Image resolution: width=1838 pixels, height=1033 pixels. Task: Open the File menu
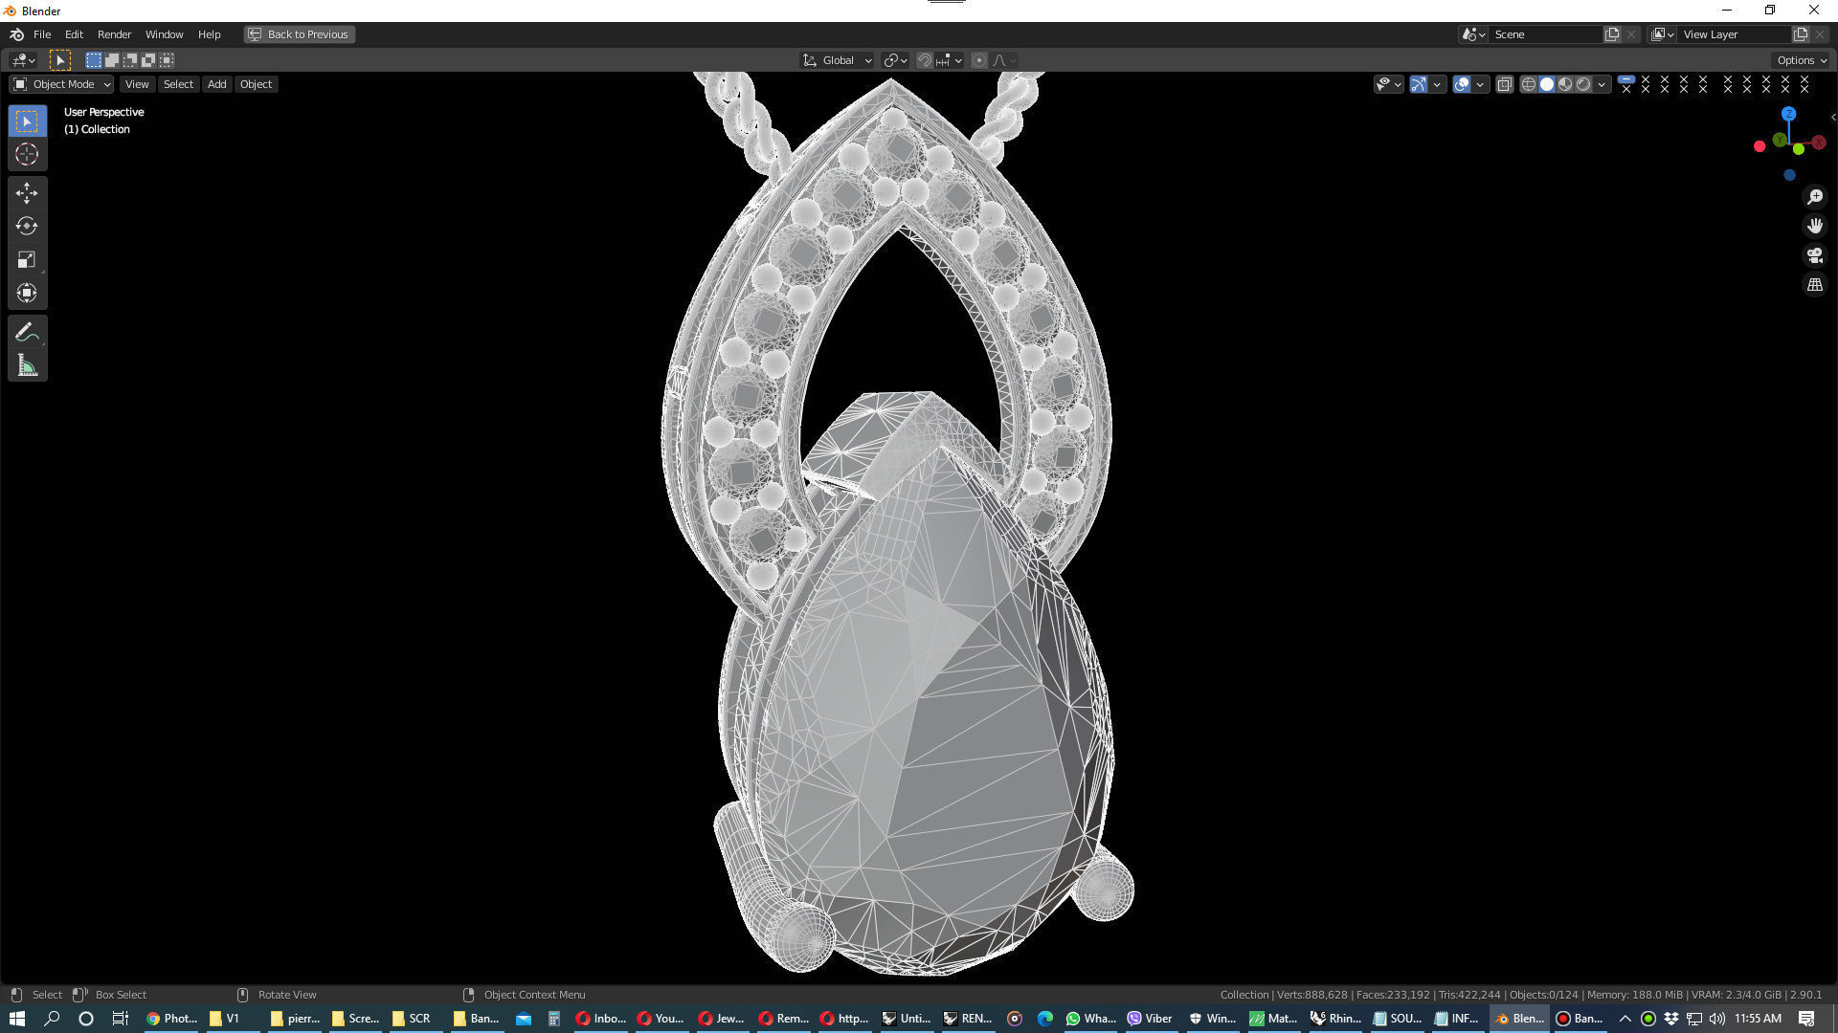pyautogui.click(x=42, y=34)
